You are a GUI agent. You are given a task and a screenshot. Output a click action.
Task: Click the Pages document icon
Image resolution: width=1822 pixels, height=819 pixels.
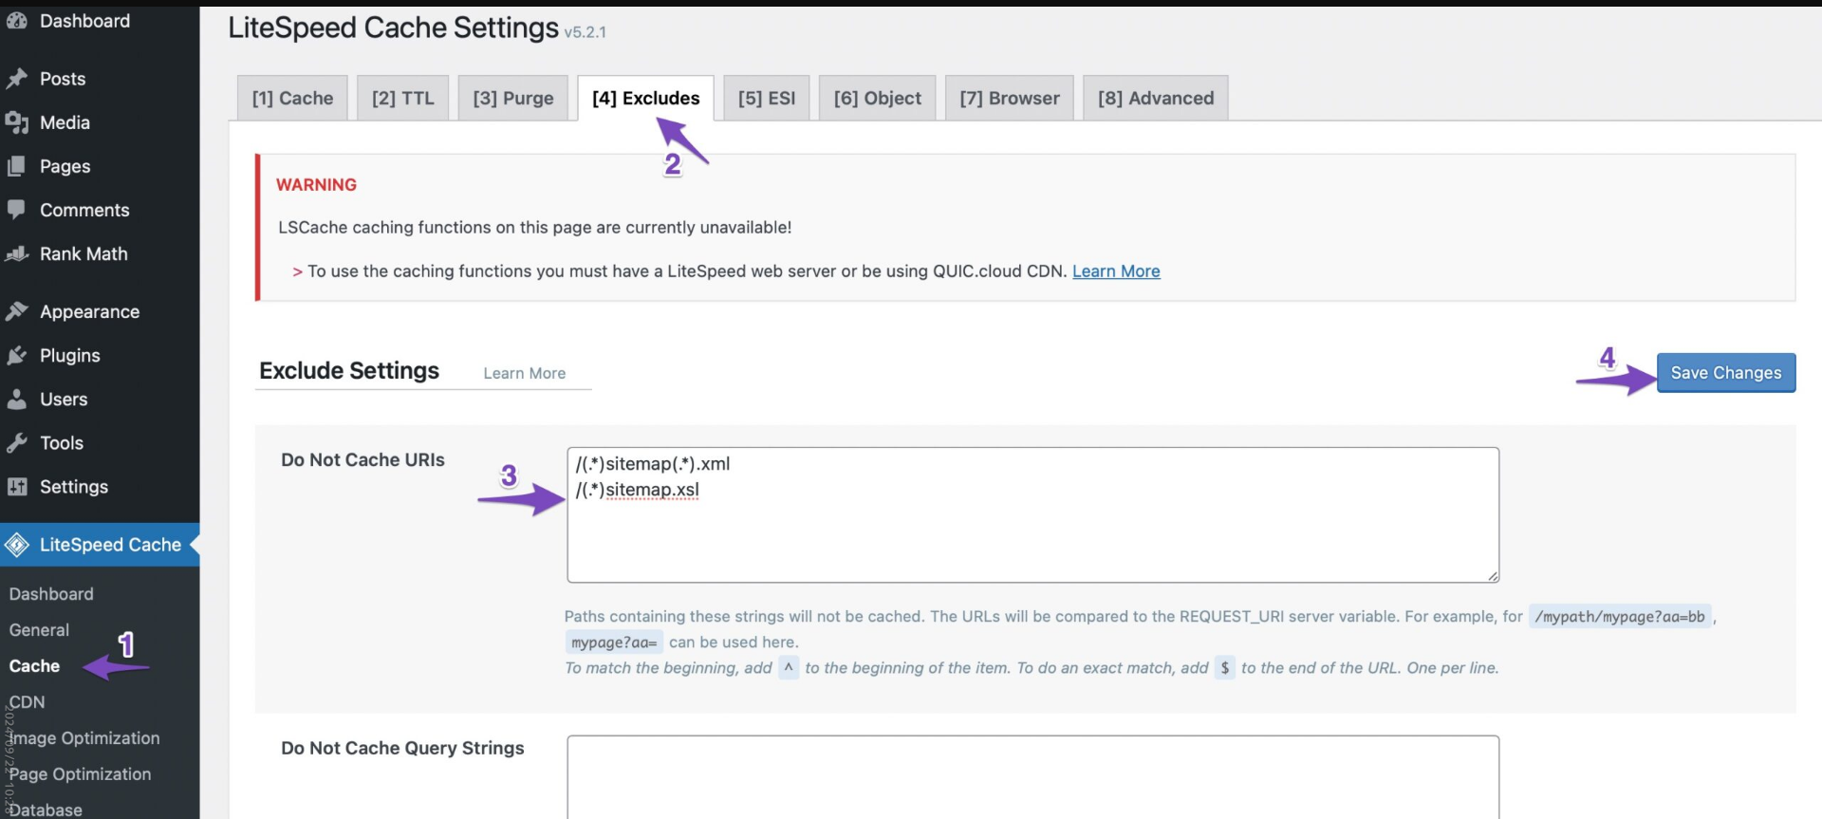[17, 166]
